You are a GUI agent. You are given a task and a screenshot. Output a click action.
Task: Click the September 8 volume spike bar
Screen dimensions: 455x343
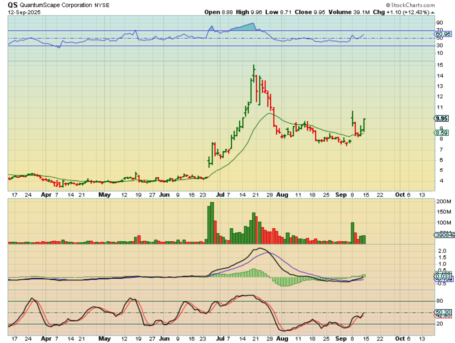coord(352,233)
